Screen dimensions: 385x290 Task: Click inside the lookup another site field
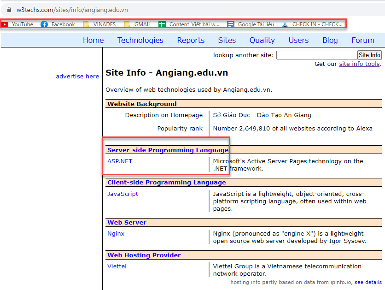click(316, 55)
